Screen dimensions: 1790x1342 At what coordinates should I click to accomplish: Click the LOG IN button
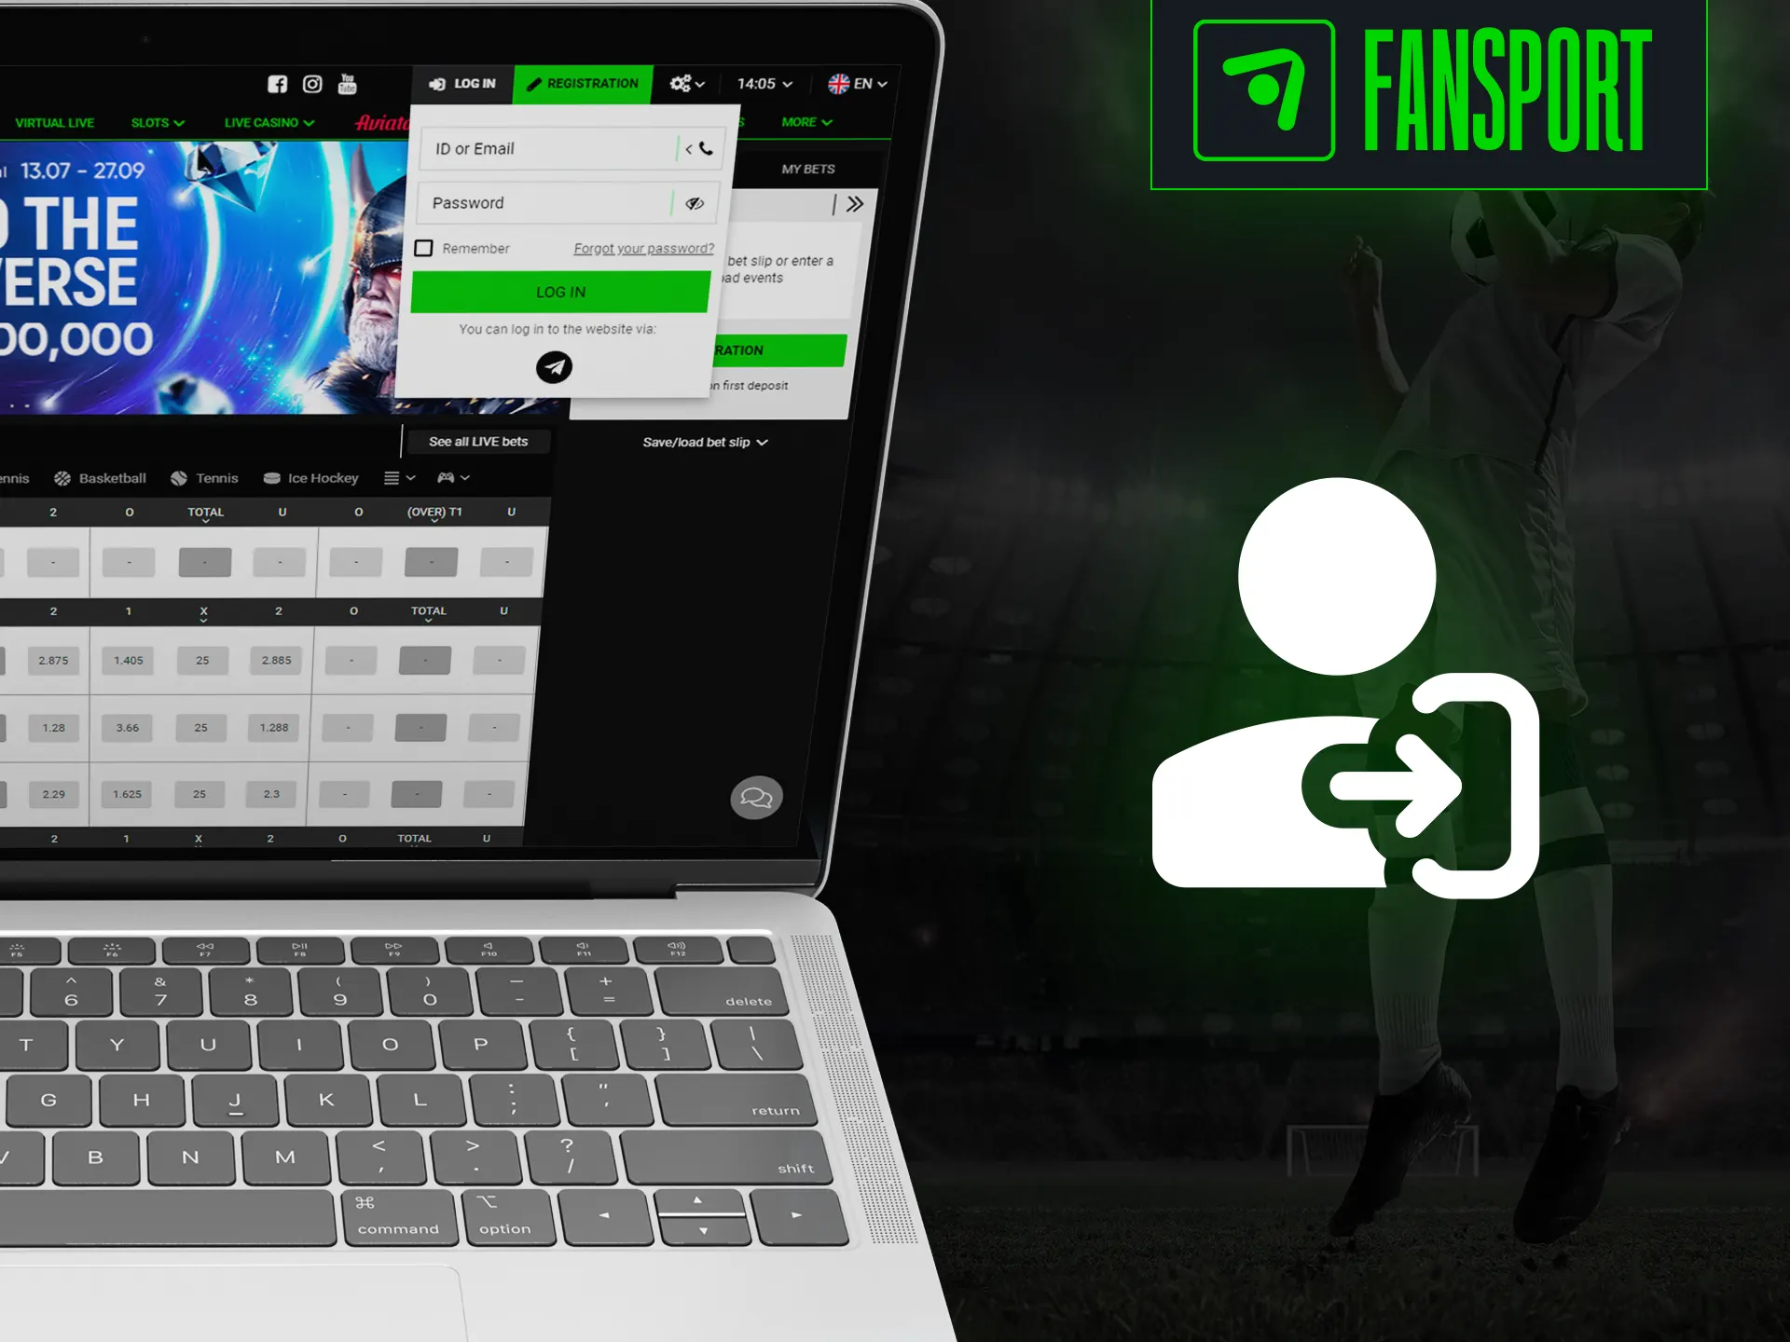558,292
